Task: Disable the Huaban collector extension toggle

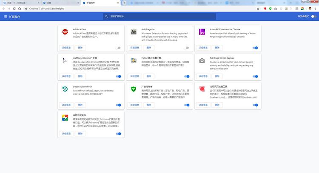Action: click(255, 105)
